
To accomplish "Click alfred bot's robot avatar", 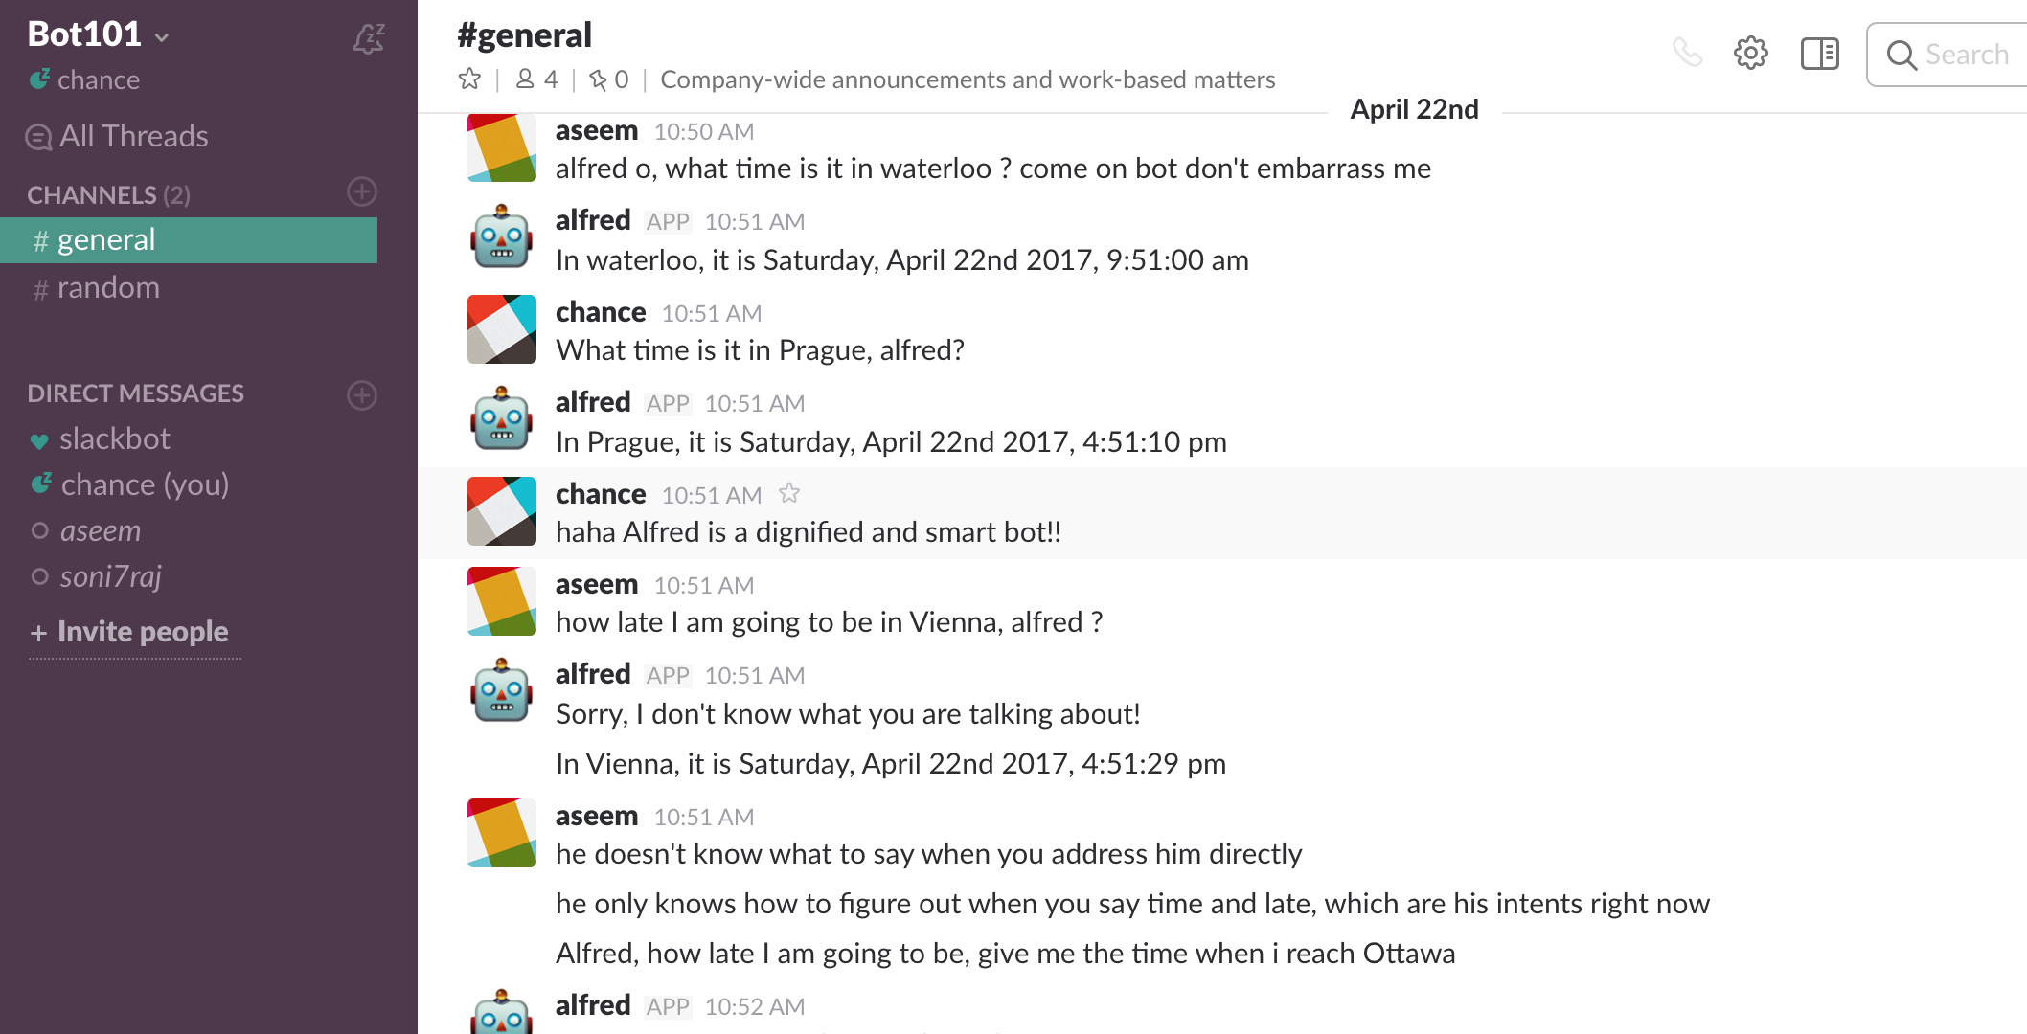I will click(x=501, y=236).
